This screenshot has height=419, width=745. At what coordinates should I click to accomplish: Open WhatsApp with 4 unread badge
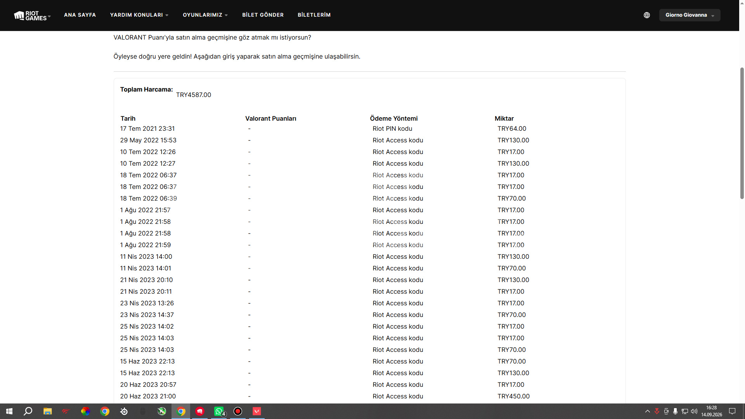click(219, 411)
